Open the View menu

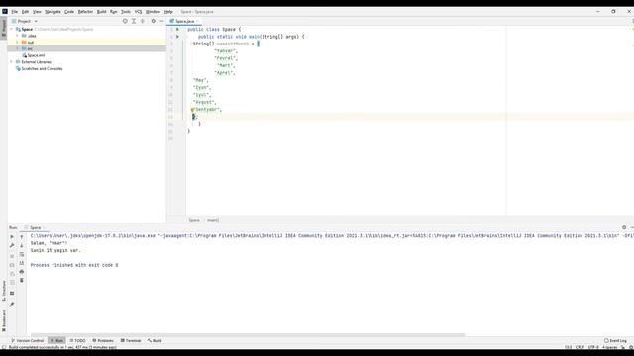pos(37,12)
